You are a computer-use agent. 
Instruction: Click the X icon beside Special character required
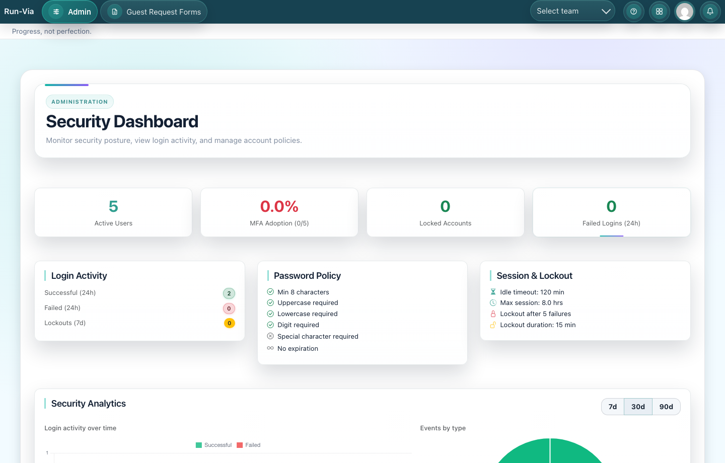(x=270, y=336)
